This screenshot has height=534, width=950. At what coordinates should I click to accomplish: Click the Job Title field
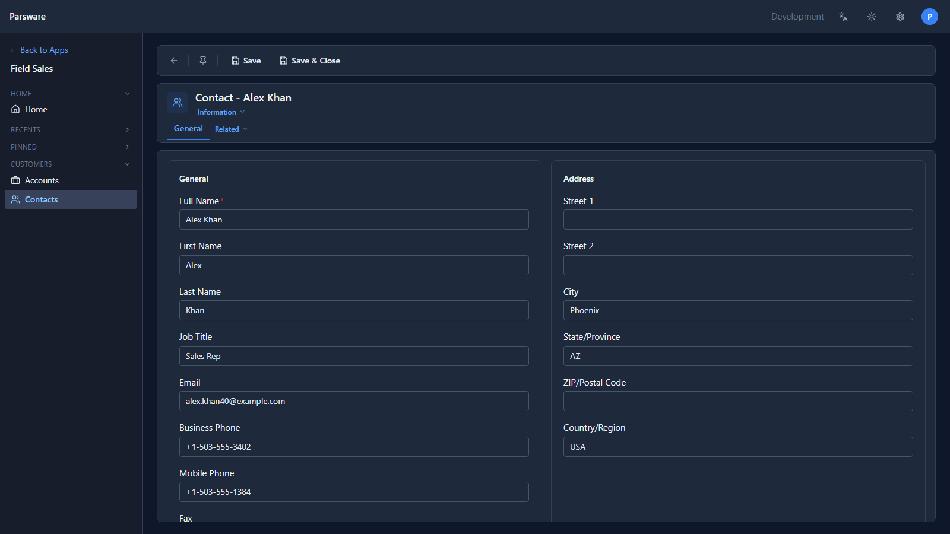[354, 356]
